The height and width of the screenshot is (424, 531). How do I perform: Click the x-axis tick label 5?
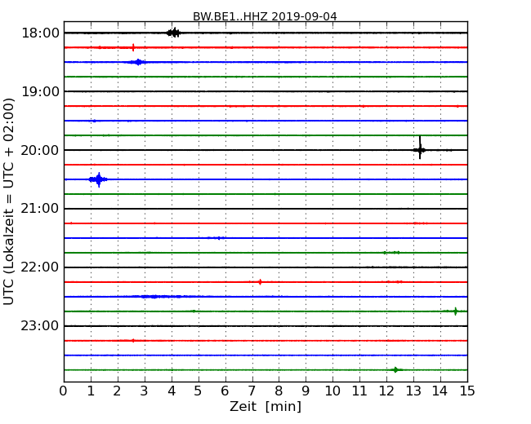[x=198, y=391]
